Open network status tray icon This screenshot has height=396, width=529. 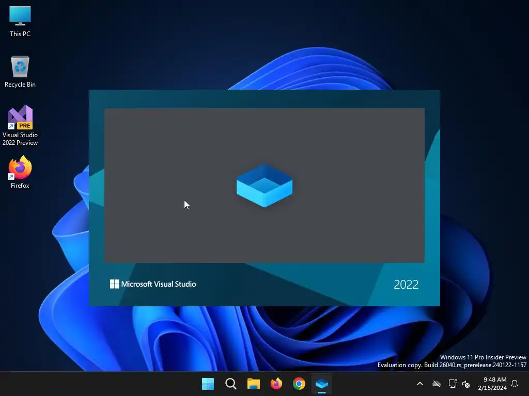click(x=453, y=384)
